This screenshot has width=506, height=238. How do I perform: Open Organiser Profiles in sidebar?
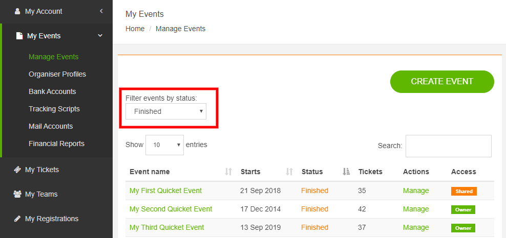click(x=57, y=74)
